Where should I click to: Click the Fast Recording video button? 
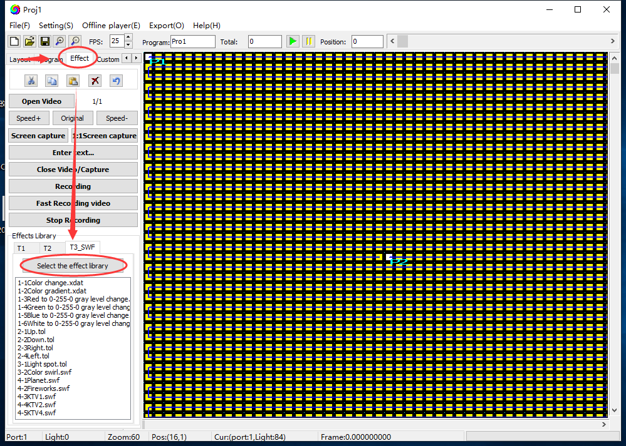click(73, 203)
